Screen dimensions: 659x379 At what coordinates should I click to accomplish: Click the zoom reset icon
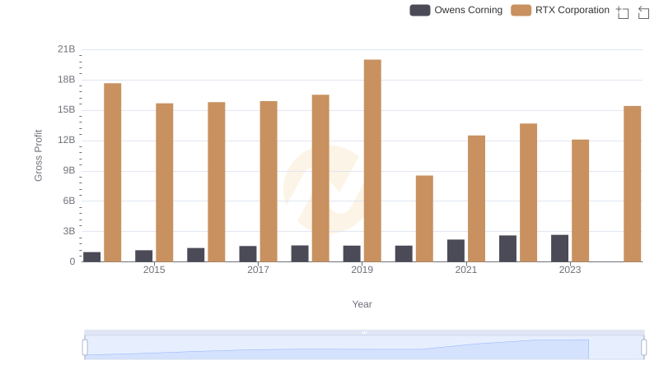click(643, 12)
